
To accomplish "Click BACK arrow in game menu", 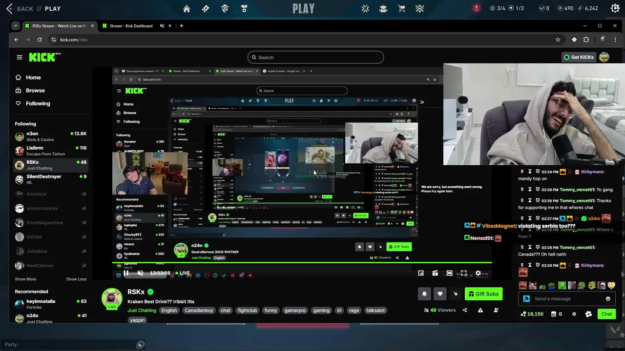I will [9, 8].
